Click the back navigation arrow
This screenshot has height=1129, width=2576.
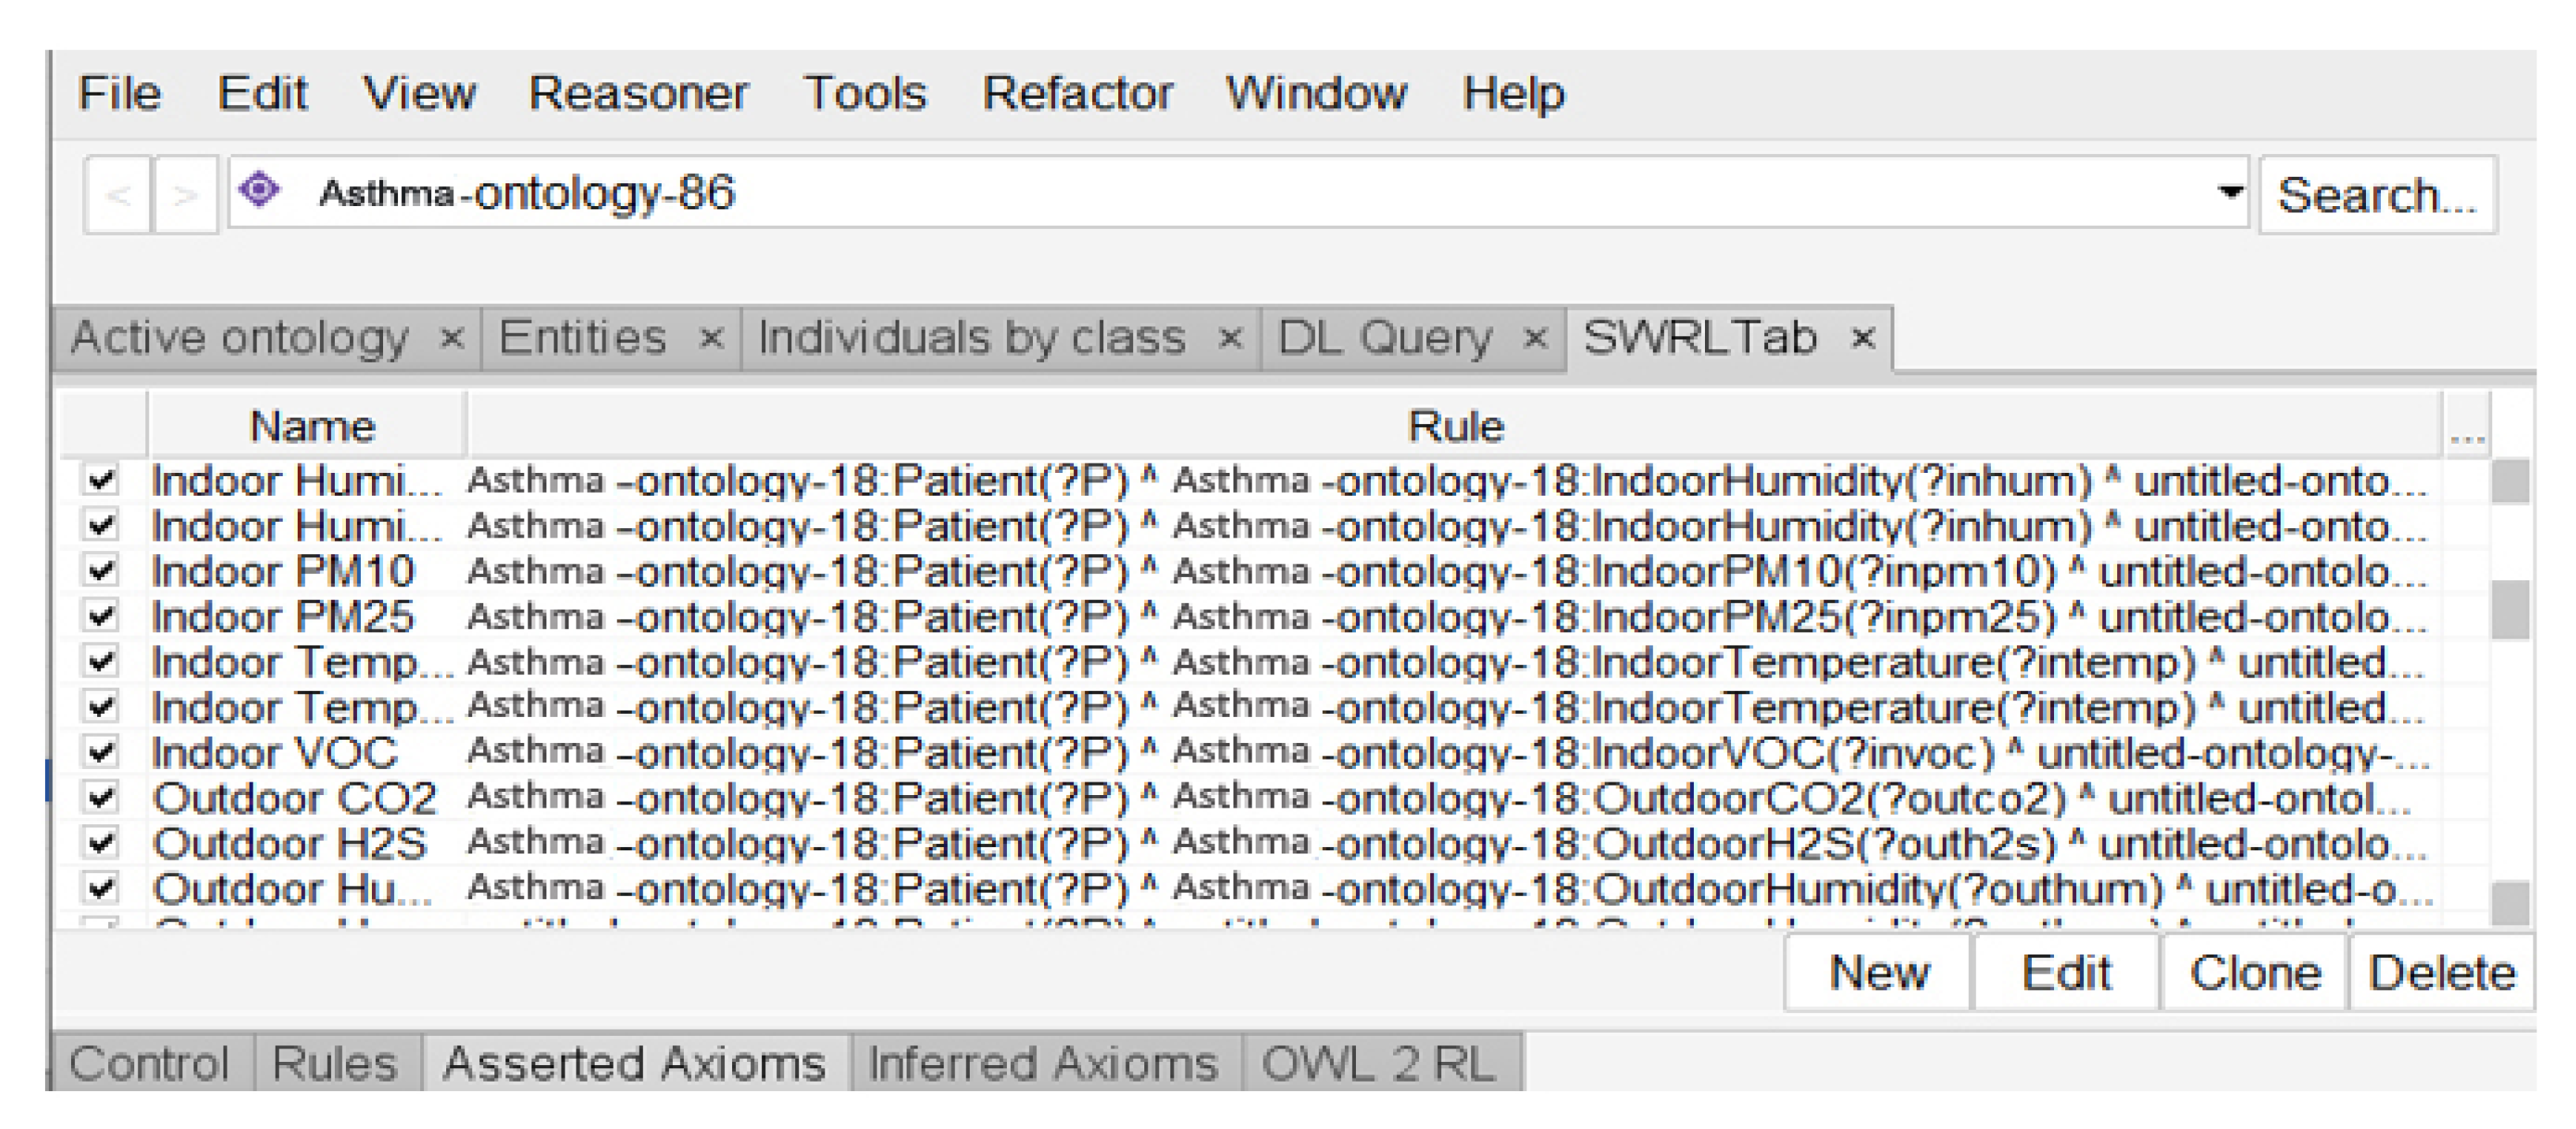pyautogui.click(x=118, y=195)
